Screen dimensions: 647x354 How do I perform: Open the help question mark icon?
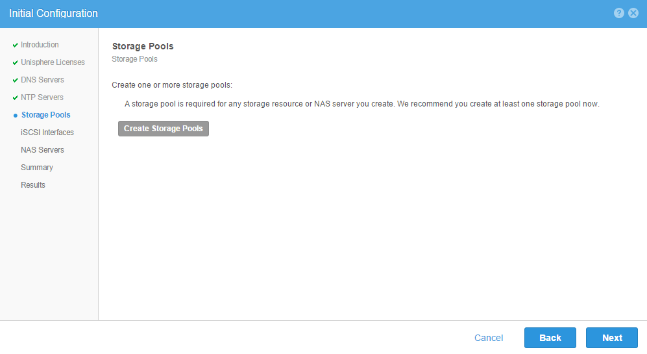click(618, 13)
